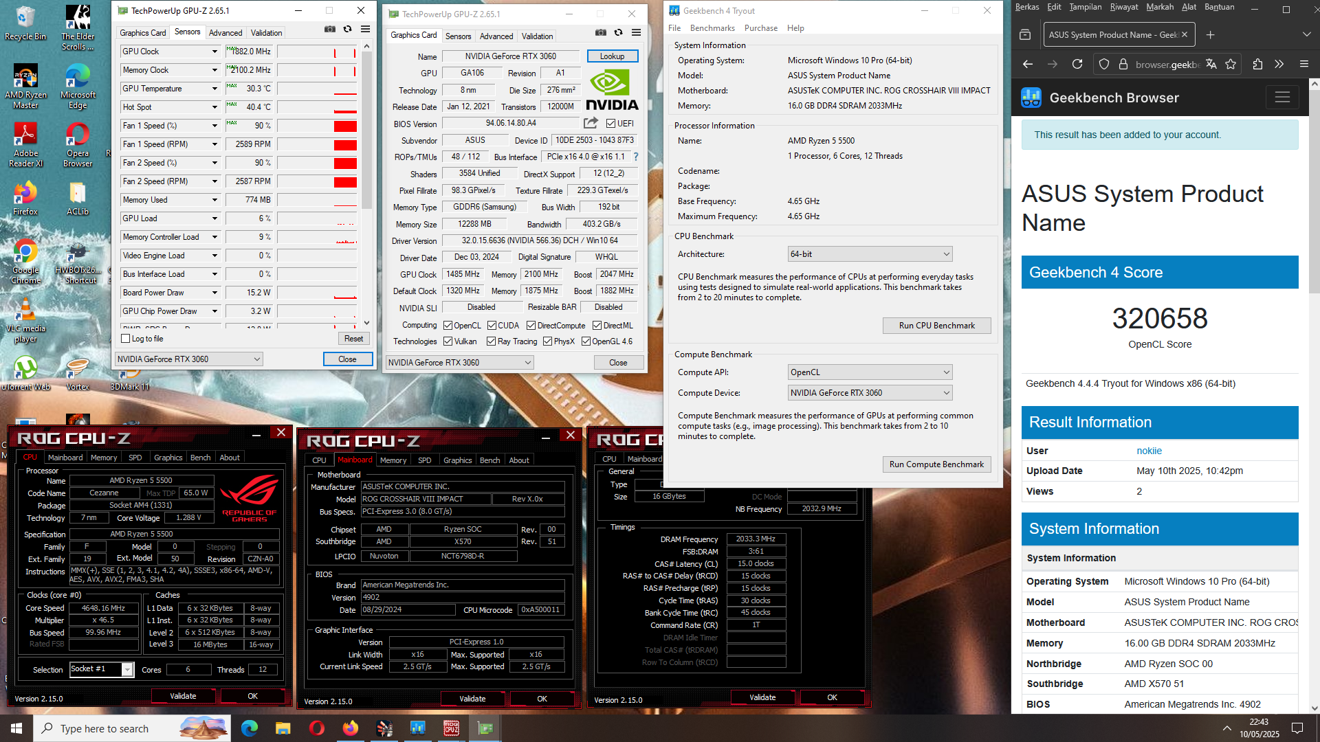Open new tab with plus icon
Image resolution: width=1320 pixels, height=742 pixels.
(1211, 35)
